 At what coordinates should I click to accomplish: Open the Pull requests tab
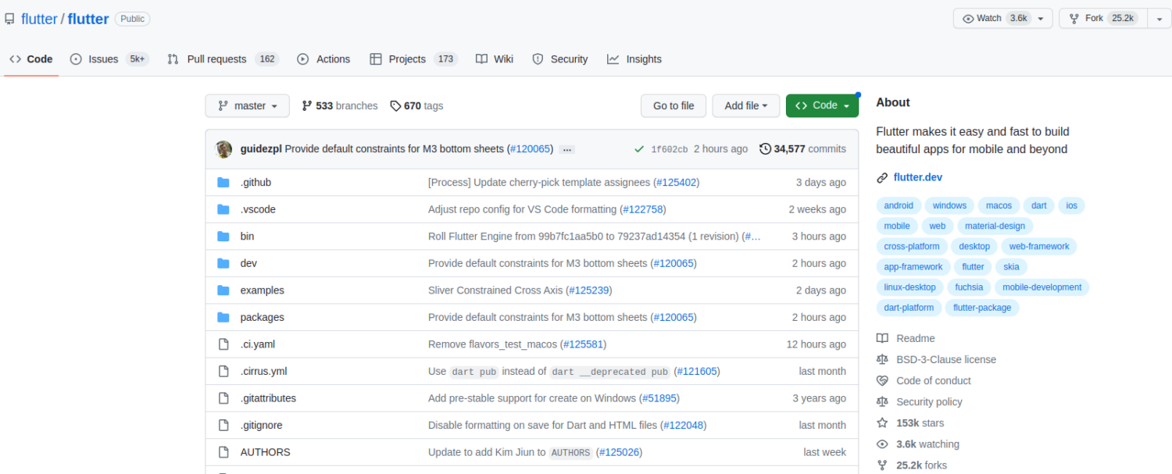(x=223, y=59)
